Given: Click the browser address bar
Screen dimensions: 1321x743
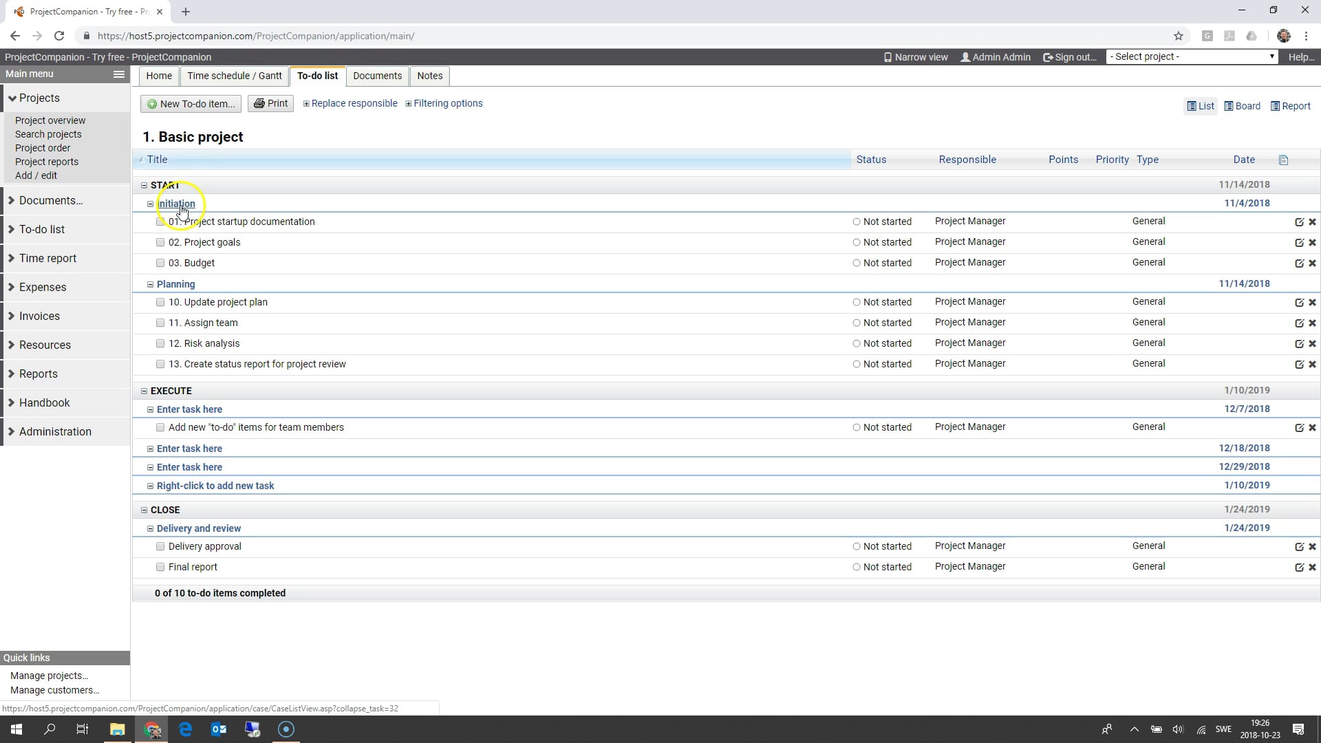Looking at the screenshot, I should 619,36.
